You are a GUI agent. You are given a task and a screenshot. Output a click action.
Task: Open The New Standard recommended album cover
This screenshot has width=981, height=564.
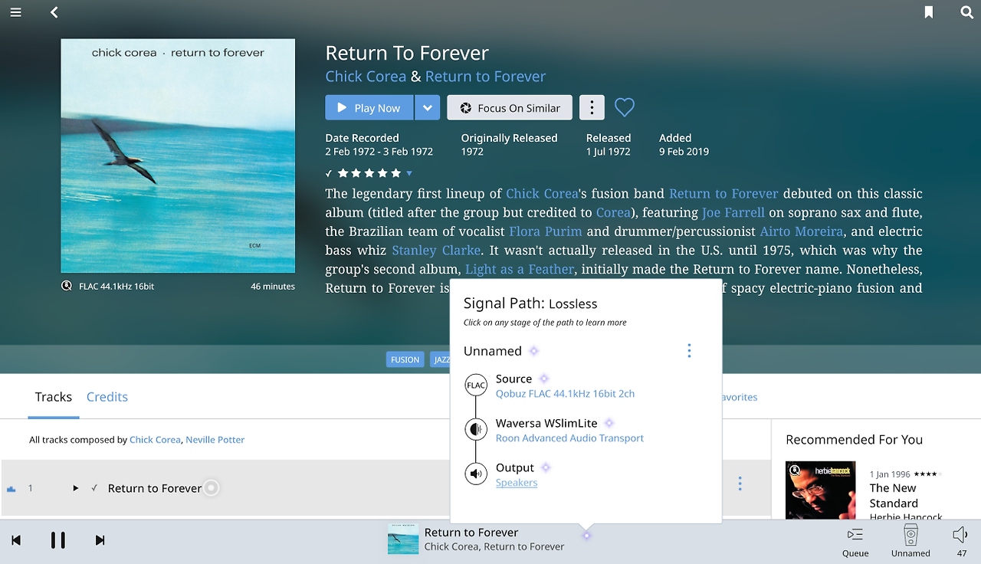(x=820, y=490)
